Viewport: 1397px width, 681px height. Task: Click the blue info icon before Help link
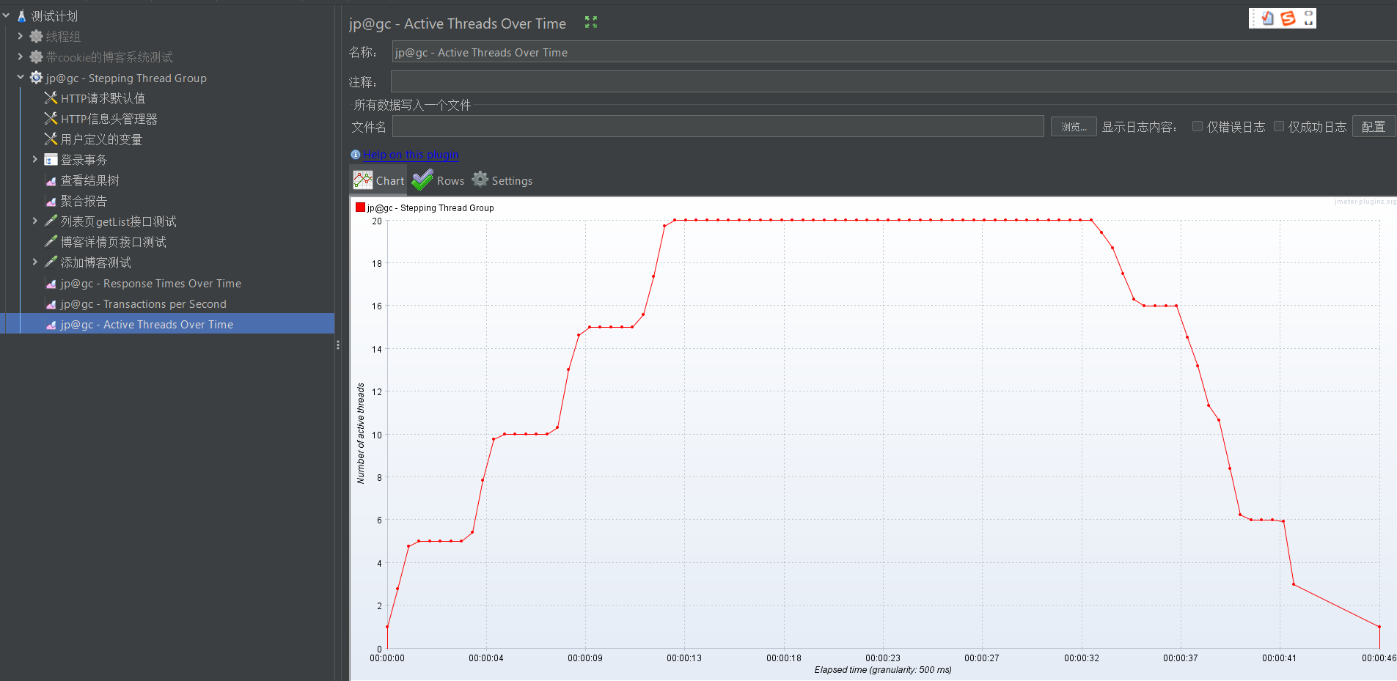pyautogui.click(x=356, y=155)
